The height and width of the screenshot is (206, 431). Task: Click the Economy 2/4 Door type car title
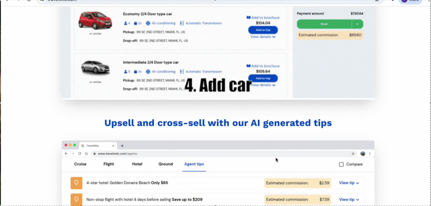click(x=147, y=14)
